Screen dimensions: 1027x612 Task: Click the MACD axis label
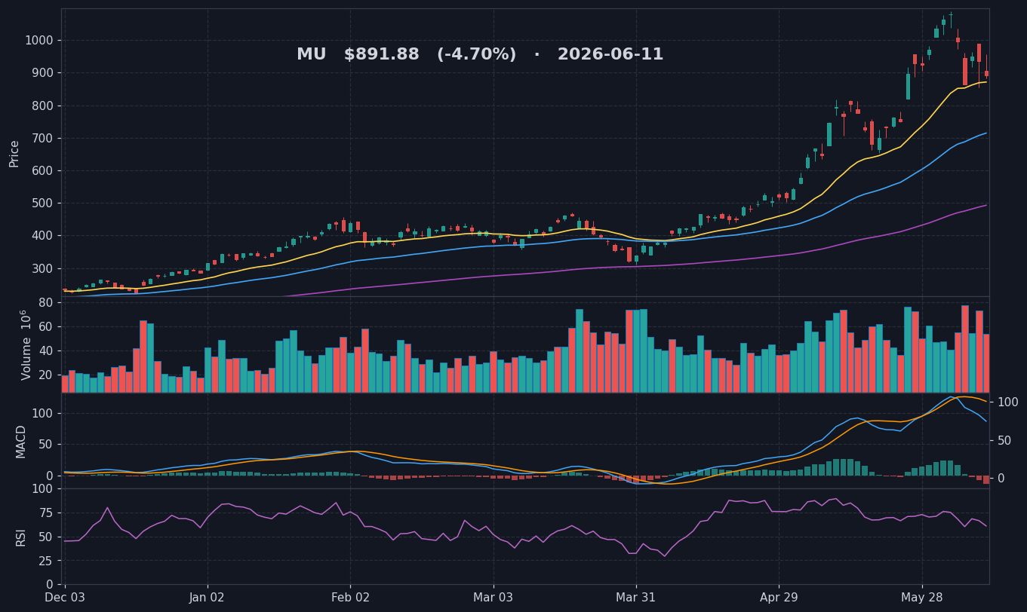pos(21,441)
